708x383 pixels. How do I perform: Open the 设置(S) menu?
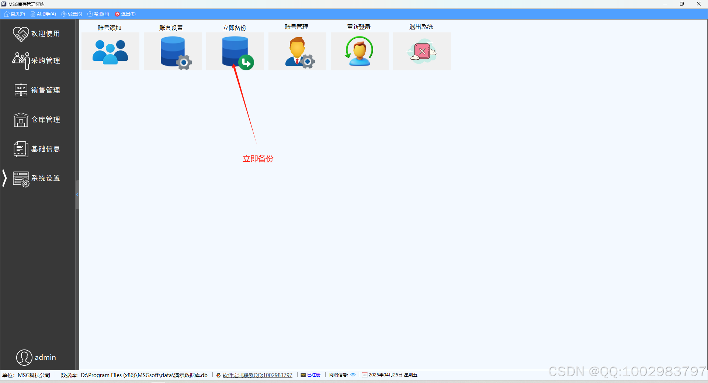coord(72,14)
